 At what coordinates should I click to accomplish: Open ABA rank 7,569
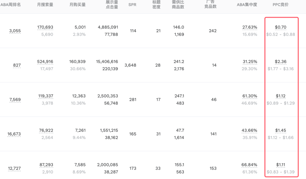15,100
